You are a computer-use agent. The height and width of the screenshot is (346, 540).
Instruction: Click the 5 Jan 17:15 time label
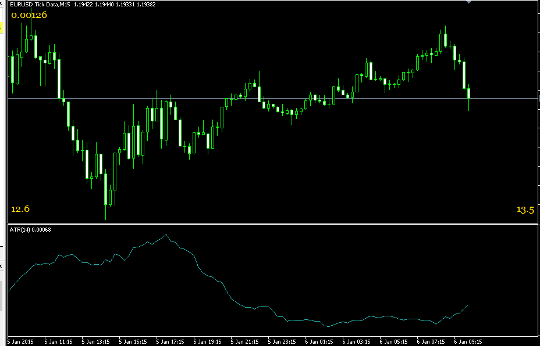tap(170, 342)
